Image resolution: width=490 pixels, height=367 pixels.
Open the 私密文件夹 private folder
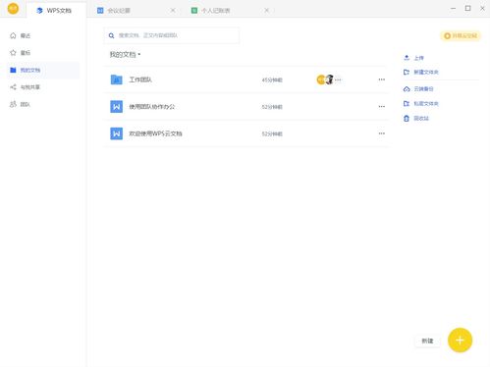point(421,104)
